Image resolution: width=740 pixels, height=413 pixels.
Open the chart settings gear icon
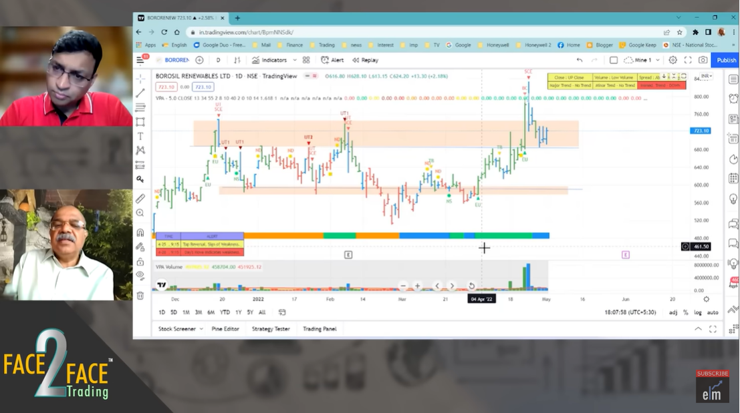673,60
